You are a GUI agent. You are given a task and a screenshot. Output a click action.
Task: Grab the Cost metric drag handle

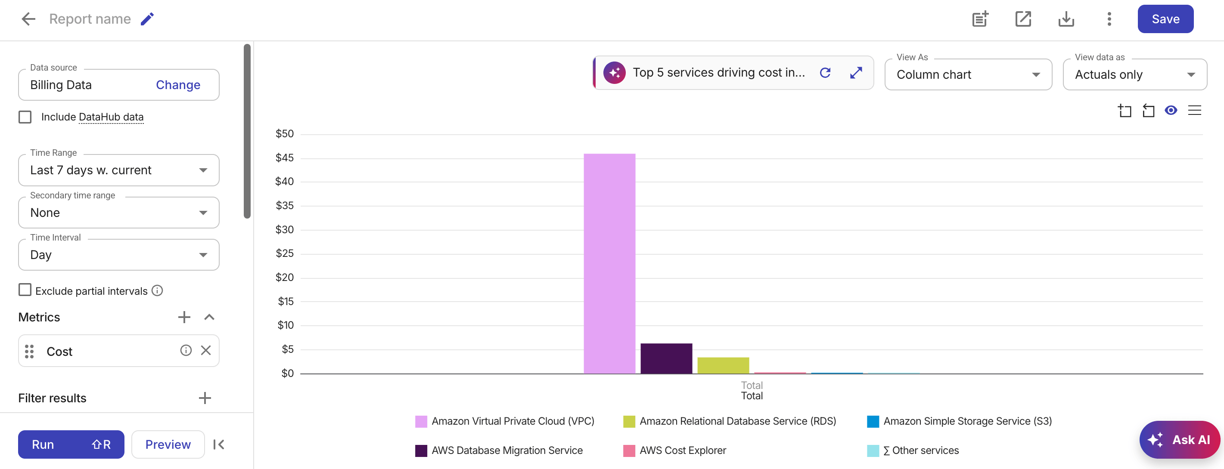coord(29,351)
